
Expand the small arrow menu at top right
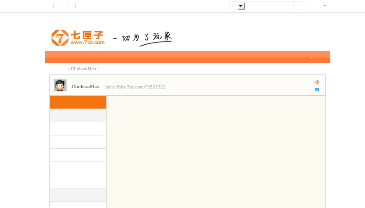click(325, 6)
